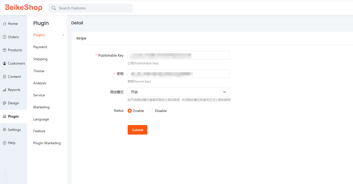Screen dimensions: 353x184
Task: Click the Search Features input field
Action: tap(90, 8)
